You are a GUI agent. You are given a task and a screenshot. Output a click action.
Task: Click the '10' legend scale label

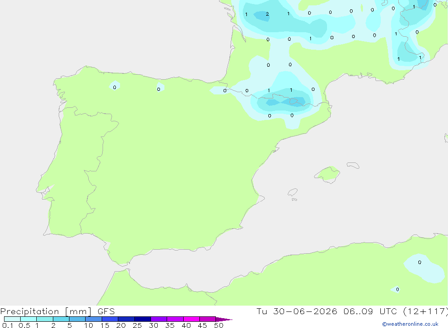coord(89,325)
